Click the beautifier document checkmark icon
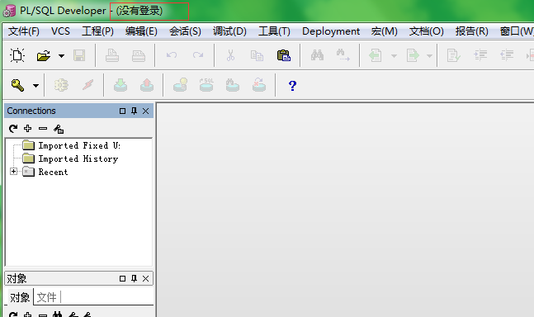Image resolution: width=534 pixels, height=317 pixels. coord(454,55)
